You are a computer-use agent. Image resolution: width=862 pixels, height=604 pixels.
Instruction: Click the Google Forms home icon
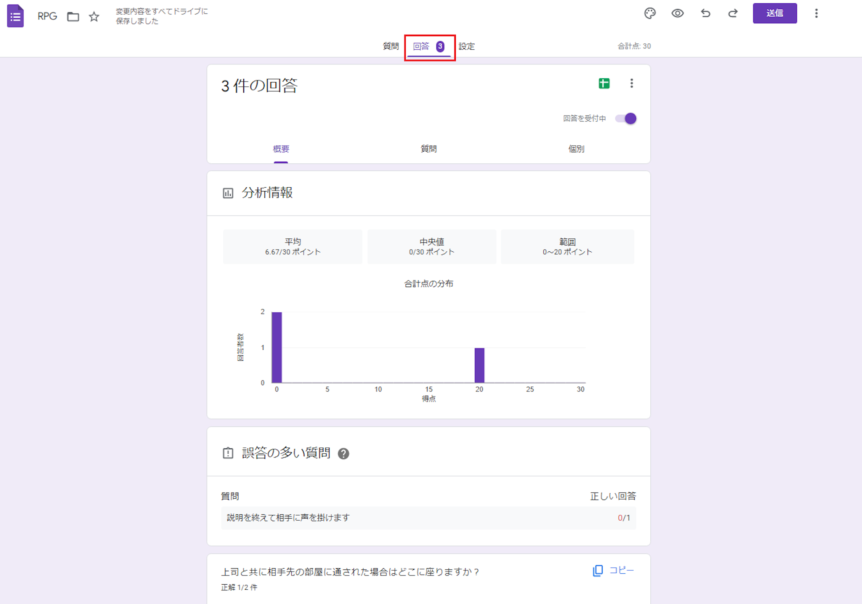coord(16,16)
